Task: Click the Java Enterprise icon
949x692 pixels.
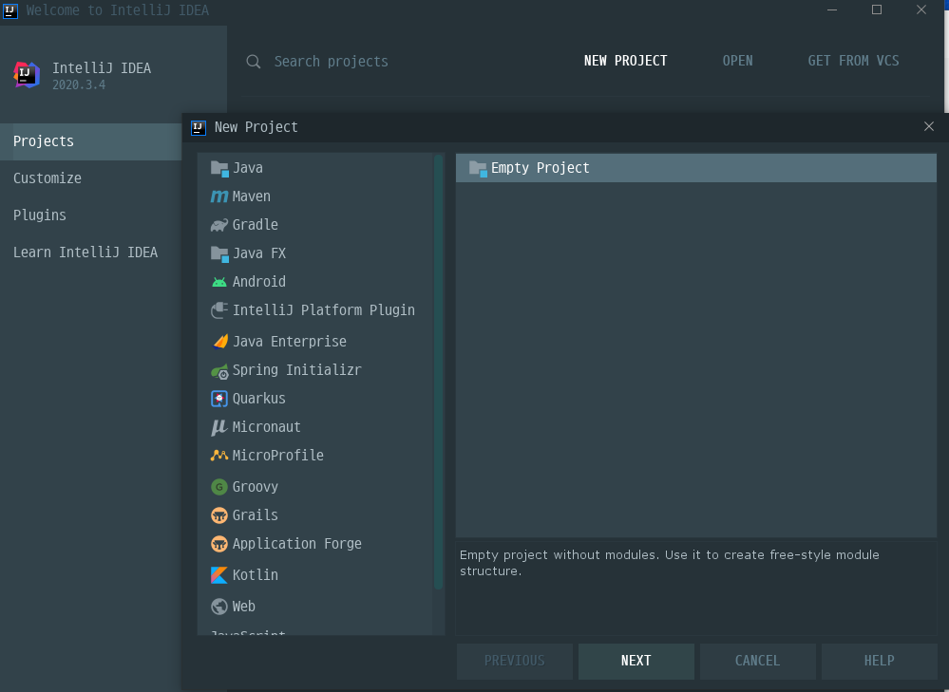Action: click(x=219, y=342)
